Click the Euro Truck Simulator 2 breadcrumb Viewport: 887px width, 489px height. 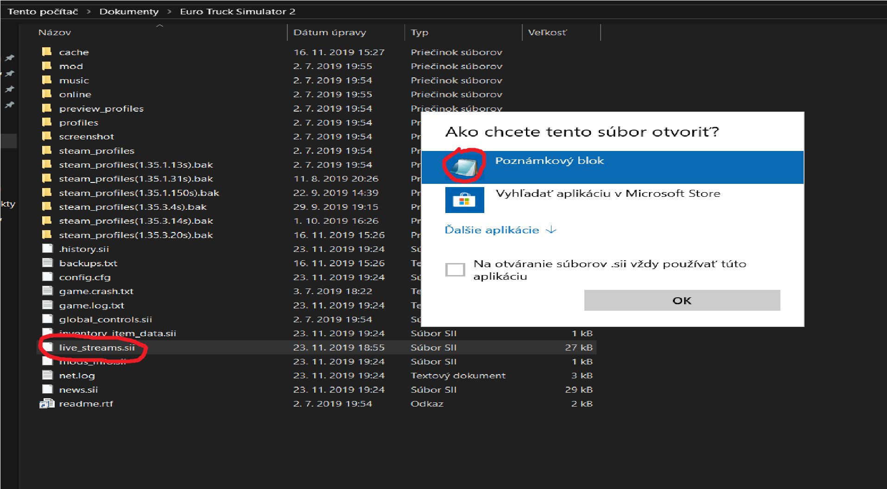238,12
